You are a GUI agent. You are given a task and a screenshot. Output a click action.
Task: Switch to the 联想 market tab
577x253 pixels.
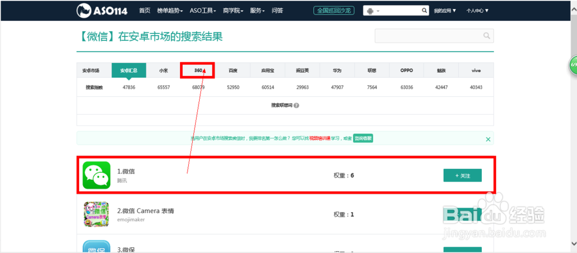point(372,70)
